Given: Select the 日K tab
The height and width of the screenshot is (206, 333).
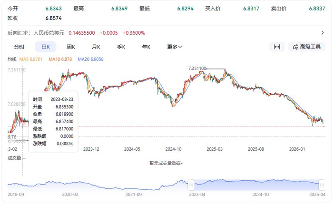Looking at the screenshot, I should pyautogui.click(x=46, y=47).
